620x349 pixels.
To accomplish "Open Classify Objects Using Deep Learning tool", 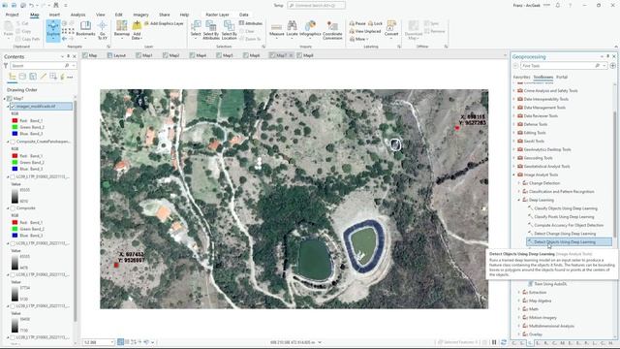I will (x=566, y=208).
